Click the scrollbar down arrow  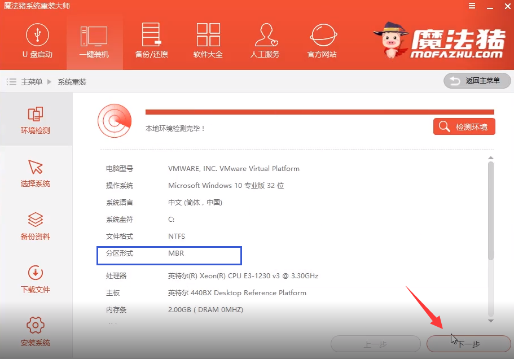click(x=490, y=321)
